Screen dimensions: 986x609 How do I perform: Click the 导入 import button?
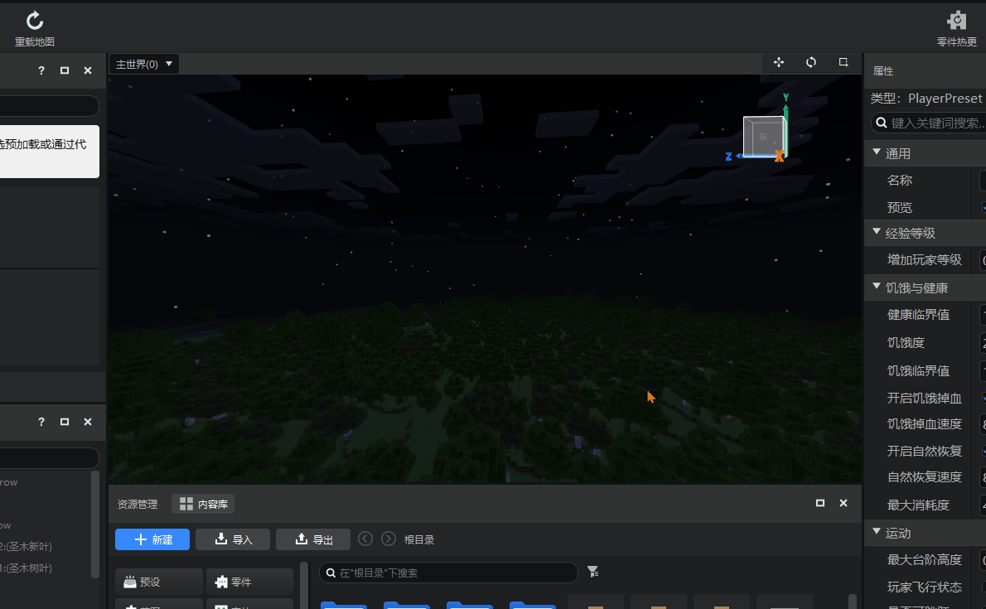point(233,539)
